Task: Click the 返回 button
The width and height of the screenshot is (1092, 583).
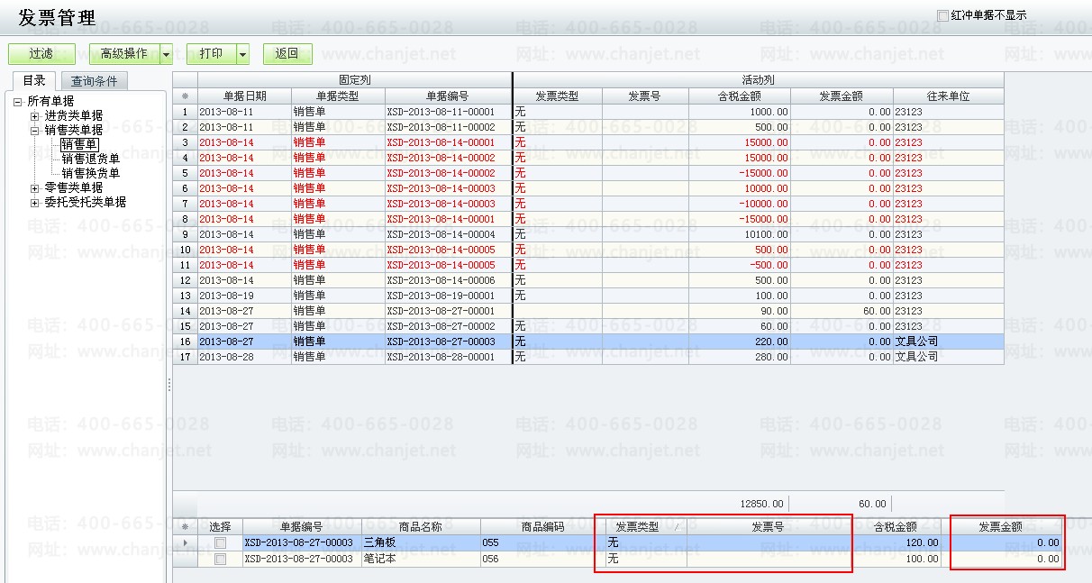Action: click(x=287, y=54)
